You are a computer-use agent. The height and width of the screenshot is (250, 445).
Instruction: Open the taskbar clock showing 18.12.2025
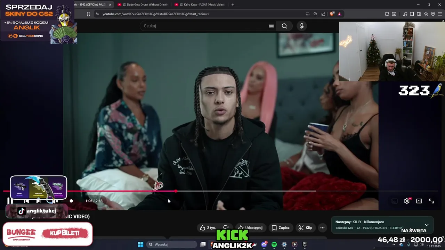point(434,245)
